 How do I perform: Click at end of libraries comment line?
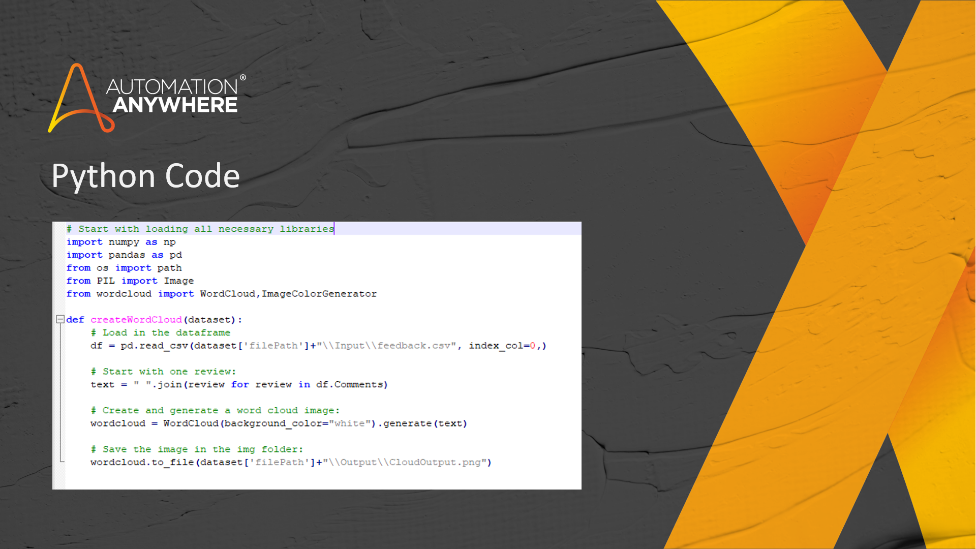click(334, 229)
